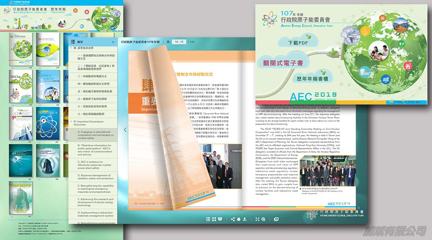Select 'F. Advancing the research and development' entry
The width and height of the screenshot is (432, 240).
[x=93, y=202]
